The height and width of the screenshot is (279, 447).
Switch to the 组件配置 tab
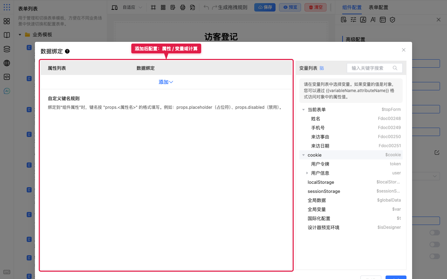pyautogui.click(x=352, y=7)
